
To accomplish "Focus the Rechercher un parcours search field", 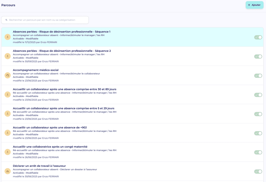I will click(47, 20).
